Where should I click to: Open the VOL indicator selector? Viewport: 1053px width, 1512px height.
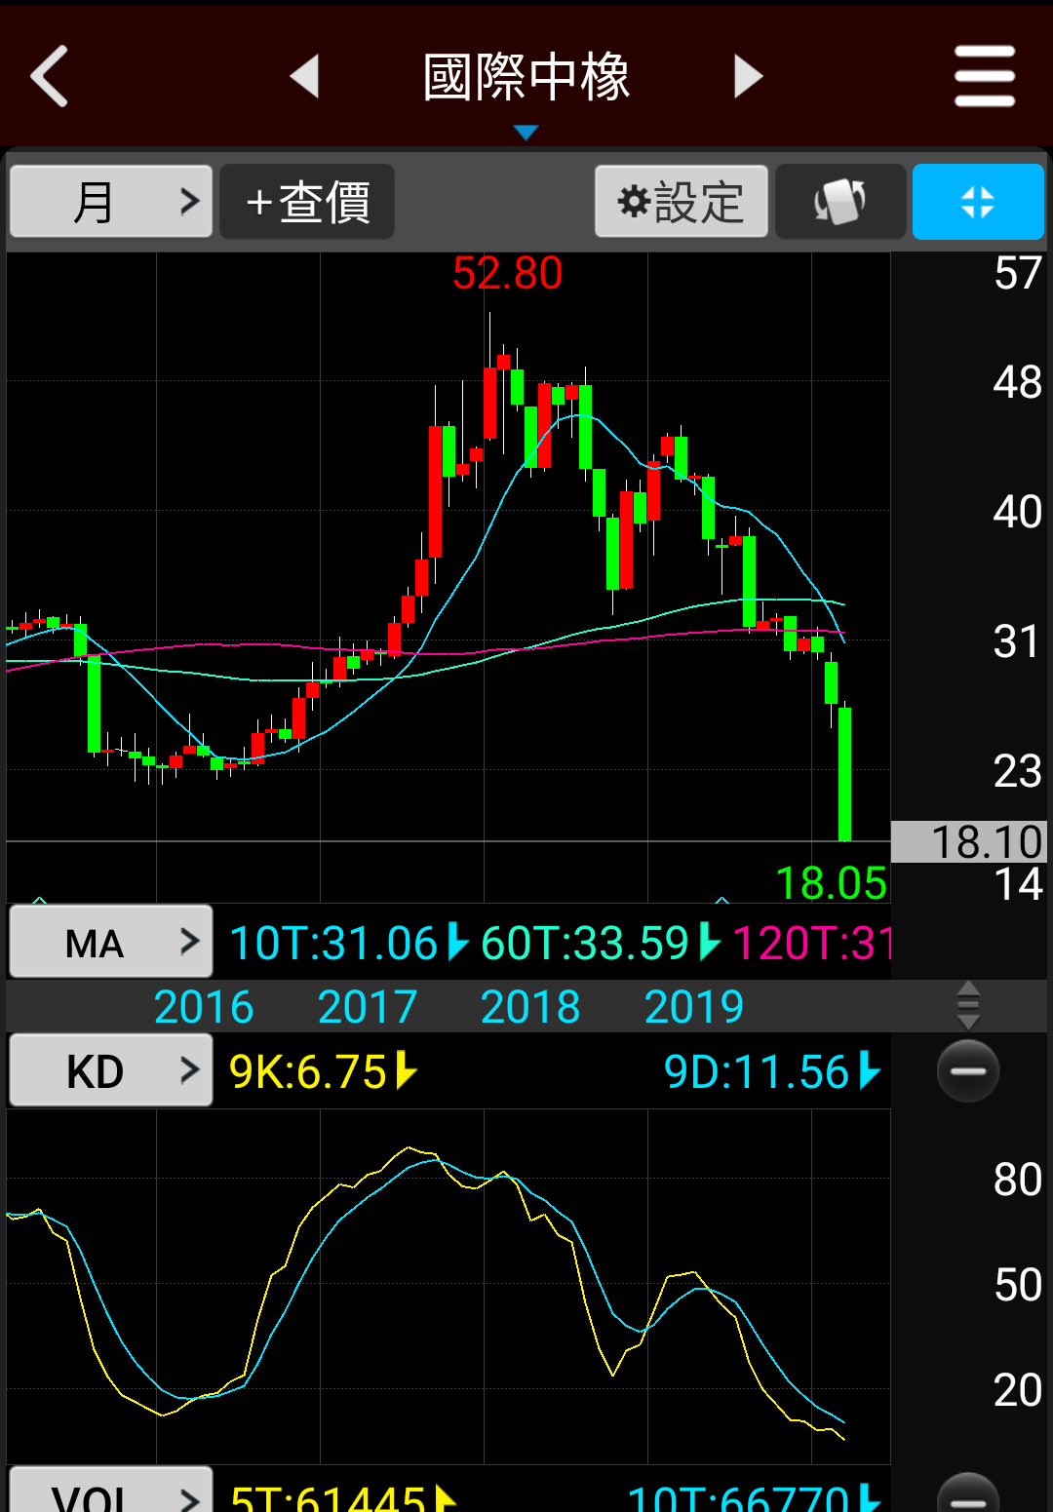111,1493
